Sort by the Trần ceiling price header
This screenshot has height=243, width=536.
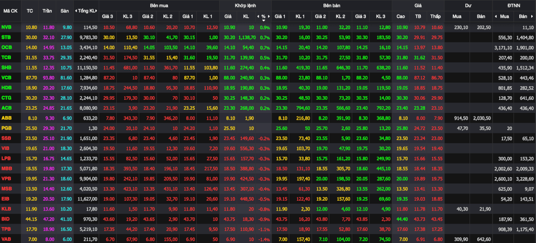point(47,10)
